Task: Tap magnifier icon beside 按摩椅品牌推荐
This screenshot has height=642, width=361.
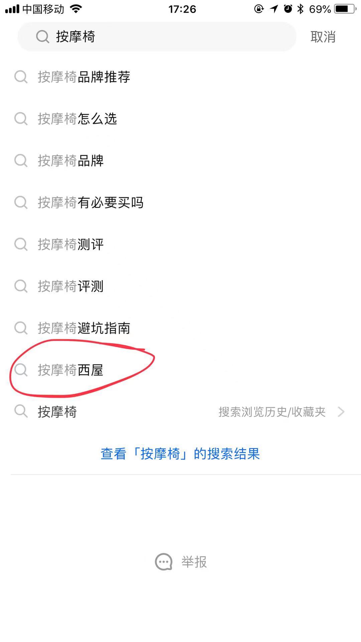Action: point(21,77)
